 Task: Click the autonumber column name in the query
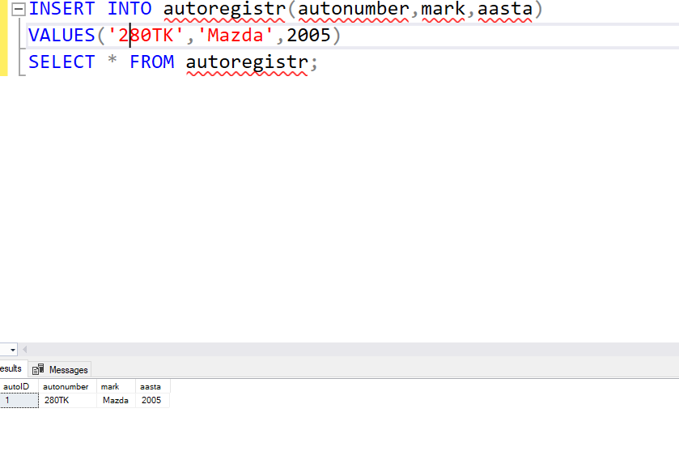[x=354, y=9]
